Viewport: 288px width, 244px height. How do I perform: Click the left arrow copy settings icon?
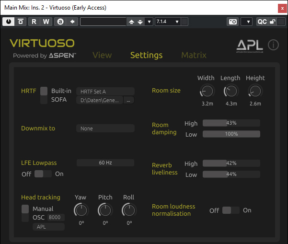point(72,22)
